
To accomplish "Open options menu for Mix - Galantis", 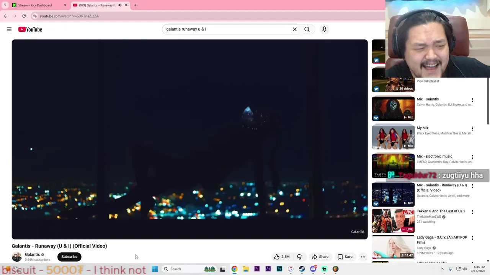I will click(472, 100).
